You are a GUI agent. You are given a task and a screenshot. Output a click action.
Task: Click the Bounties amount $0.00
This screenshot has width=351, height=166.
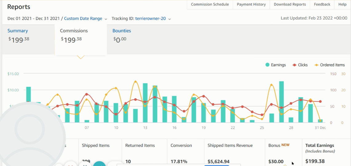(120, 40)
